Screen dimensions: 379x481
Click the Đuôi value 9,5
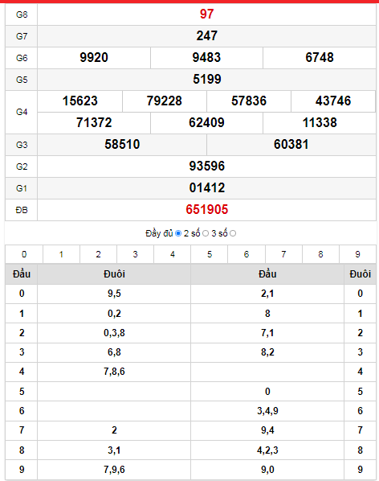pyautogui.click(x=114, y=294)
